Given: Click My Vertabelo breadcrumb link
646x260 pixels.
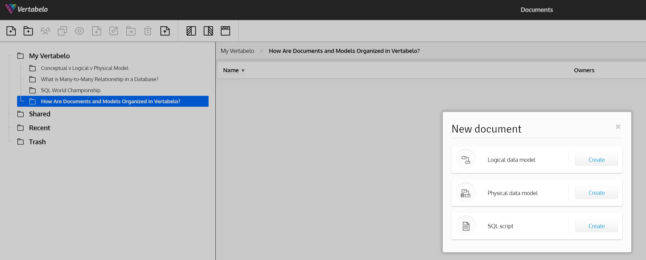Looking at the screenshot, I should pos(237,51).
